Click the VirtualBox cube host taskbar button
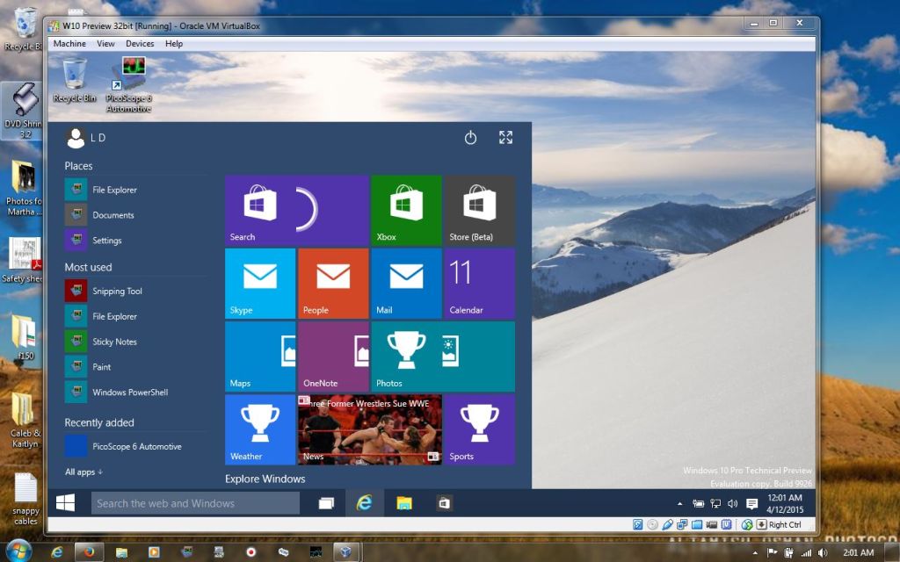This screenshot has height=562, width=900. pos(345,551)
